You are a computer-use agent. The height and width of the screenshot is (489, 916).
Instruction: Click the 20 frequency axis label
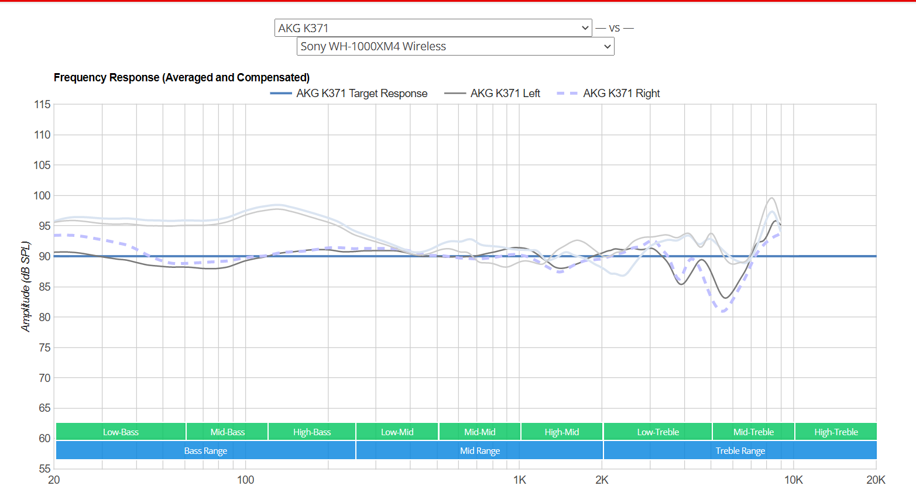(54, 480)
